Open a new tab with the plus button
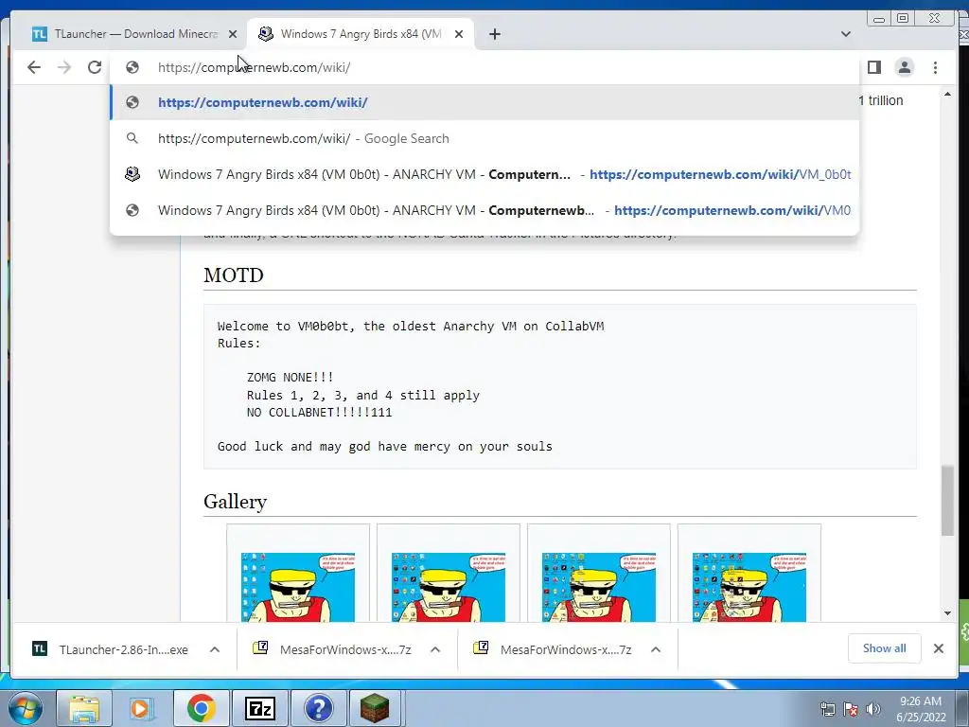This screenshot has width=969, height=727. 494,34
